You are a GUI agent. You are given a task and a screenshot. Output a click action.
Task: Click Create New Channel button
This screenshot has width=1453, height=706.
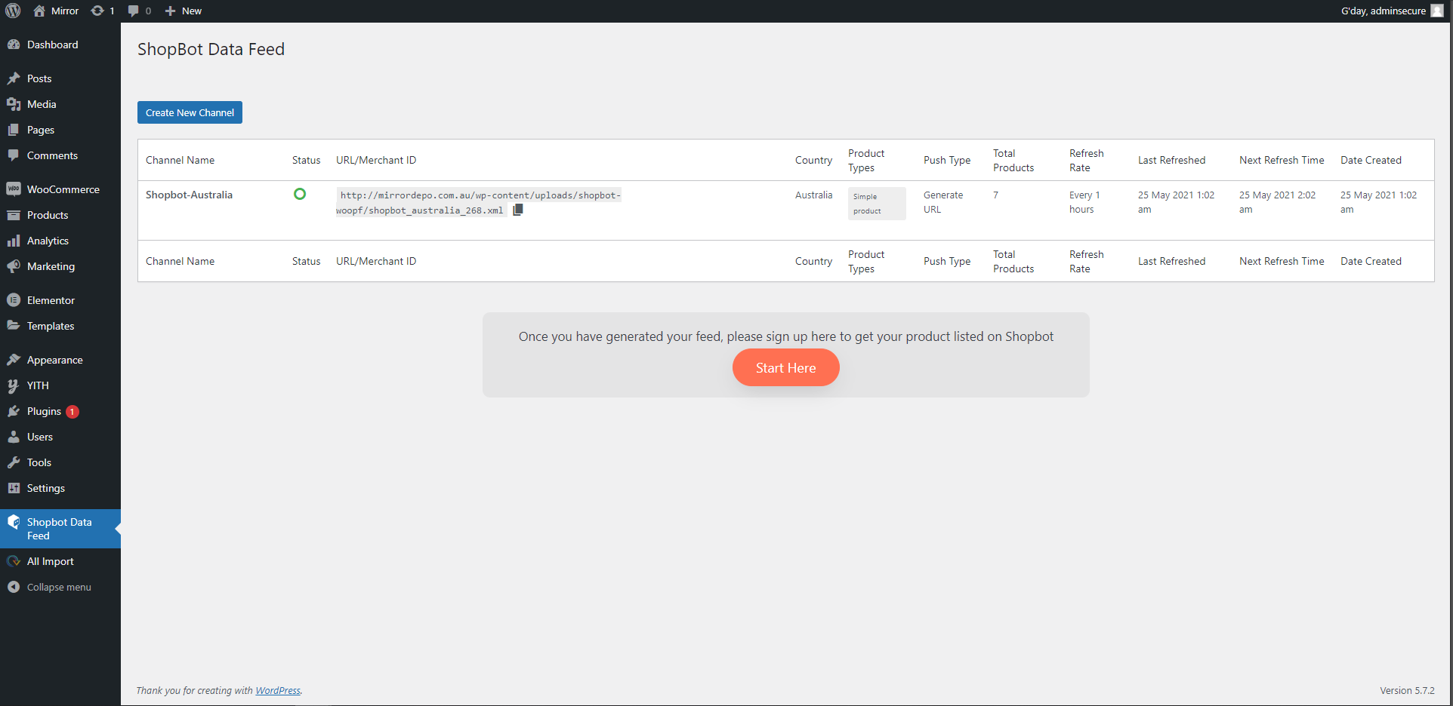(x=190, y=112)
